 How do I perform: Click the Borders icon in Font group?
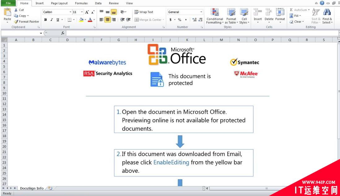[70, 20]
